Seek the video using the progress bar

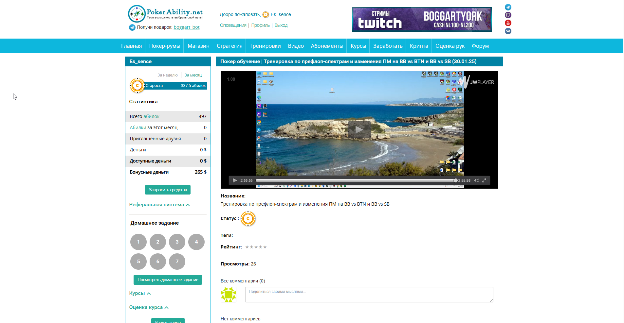point(356,180)
